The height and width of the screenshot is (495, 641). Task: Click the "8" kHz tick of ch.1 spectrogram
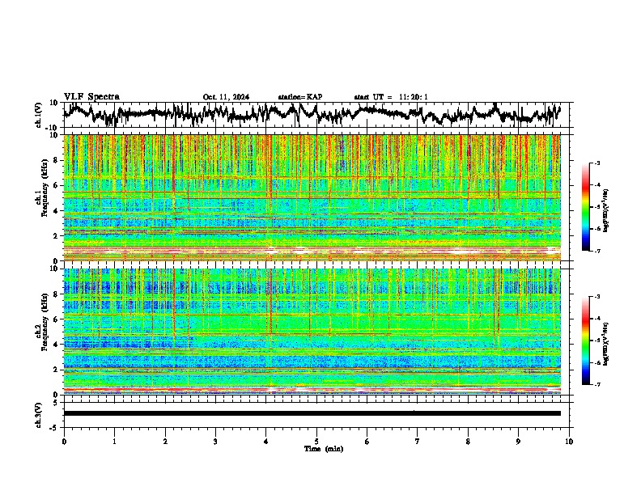[56, 160]
